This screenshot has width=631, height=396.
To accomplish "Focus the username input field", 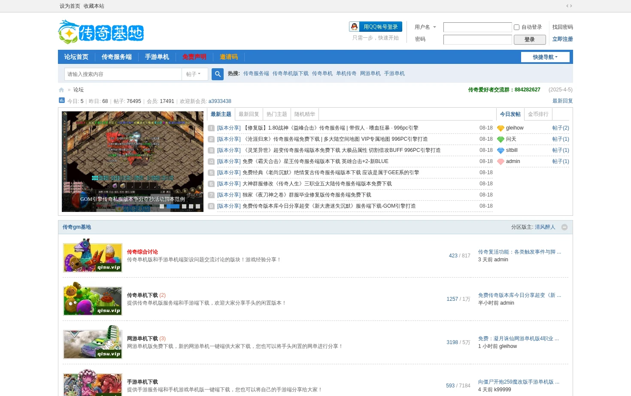I will coord(478,27).
